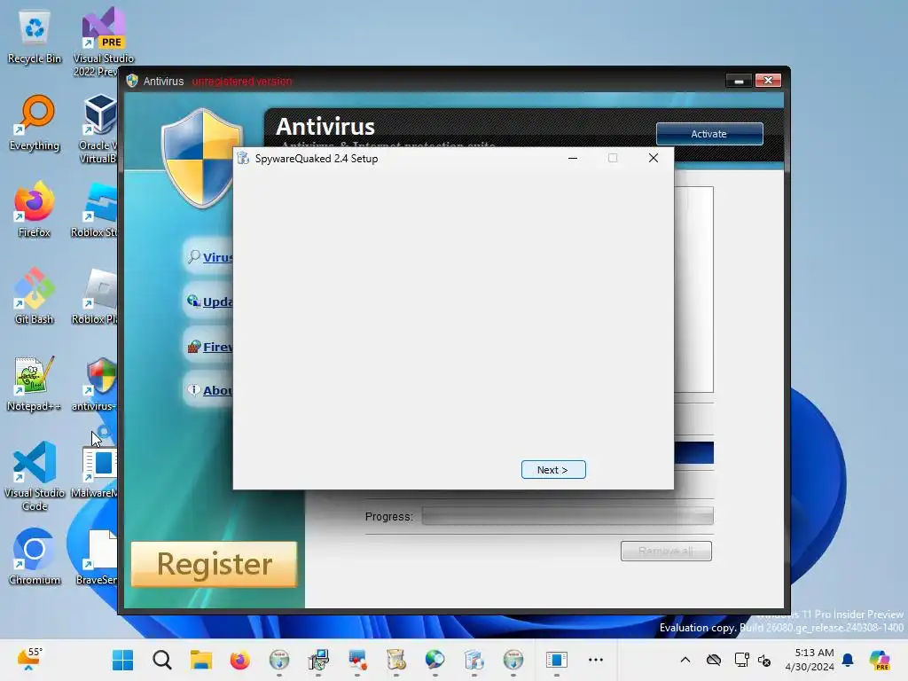The image size is (908, 681).
Task: Open the Malware desktop shortcut
Action: pos(95,472)
